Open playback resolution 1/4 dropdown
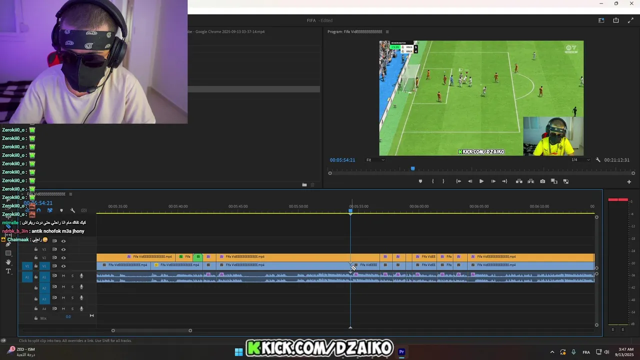 pyautogui.click(x=580, y=160)
